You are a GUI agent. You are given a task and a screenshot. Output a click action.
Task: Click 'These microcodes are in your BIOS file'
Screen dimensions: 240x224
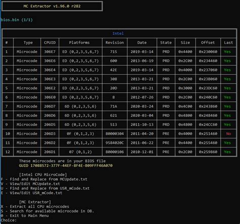tap(62, 161)
